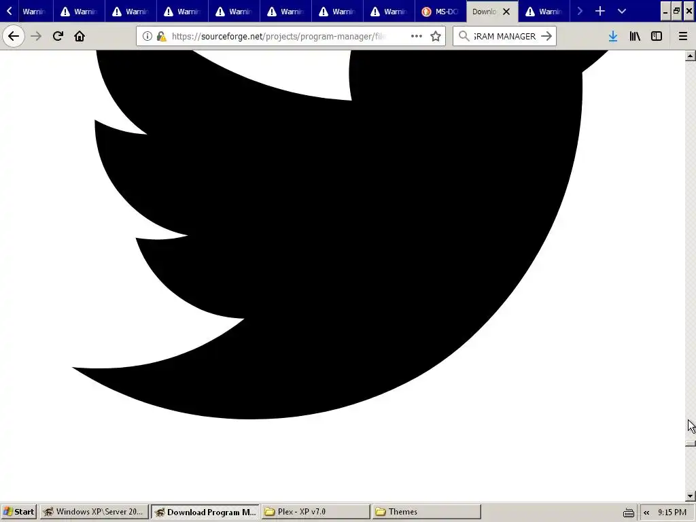Close the active Download tab

point(506,12)
